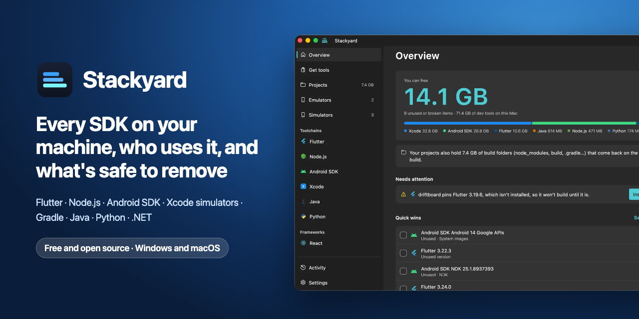Open Projects using its folder icon in sidebar
The width and height of the screenshot is (639, 319).
coord(303,85)
